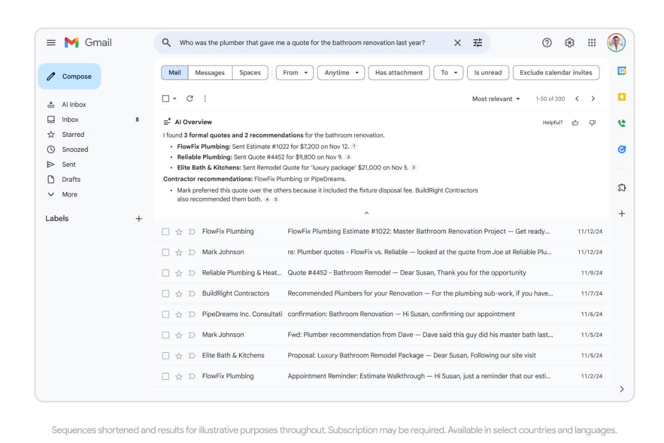Open the Starred folder

click(73, 135)
